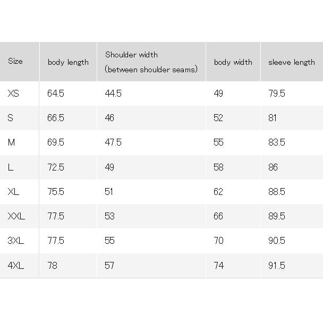The height and width of the screenshot is (323, 323).
Task: Select the Shoulder width column header
Action: pyautogui.click(x=151, y=62)
